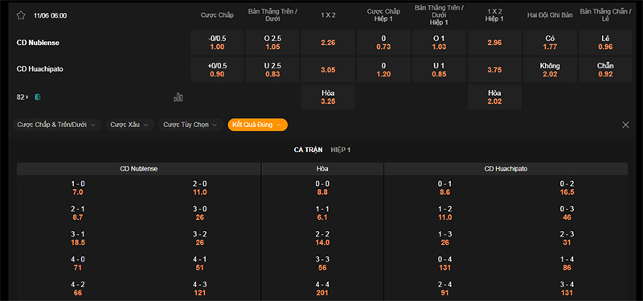Switch to the HIỆP 1 tab

[340, 150]
